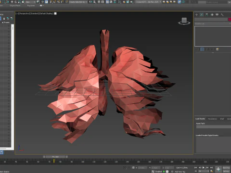
Task: Step time slider back with left arrow
Action: pos(44,157)
